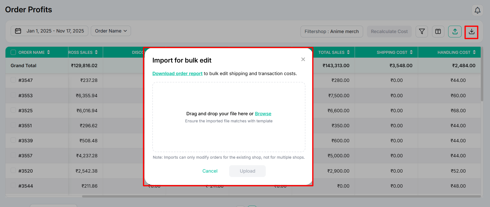Sort by Shipping Cost column
The width and height of the screenshot is (490, 207).
coord(411,52)
